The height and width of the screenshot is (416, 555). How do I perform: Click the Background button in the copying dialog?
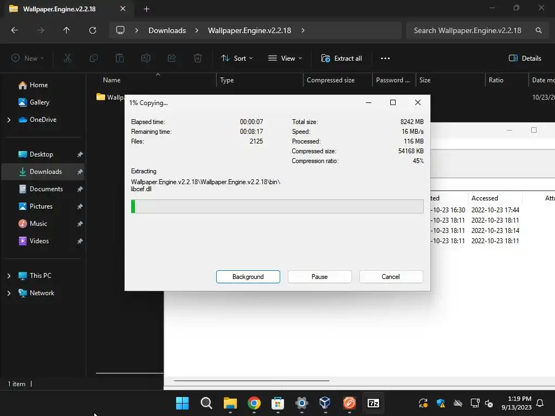pos(248,277)
